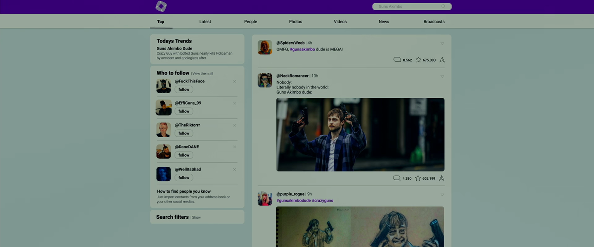Screen dimensions: 594x247
Task: Expand the options arrow on the @NeckRomancer post
Action: [x=442, y=76]
